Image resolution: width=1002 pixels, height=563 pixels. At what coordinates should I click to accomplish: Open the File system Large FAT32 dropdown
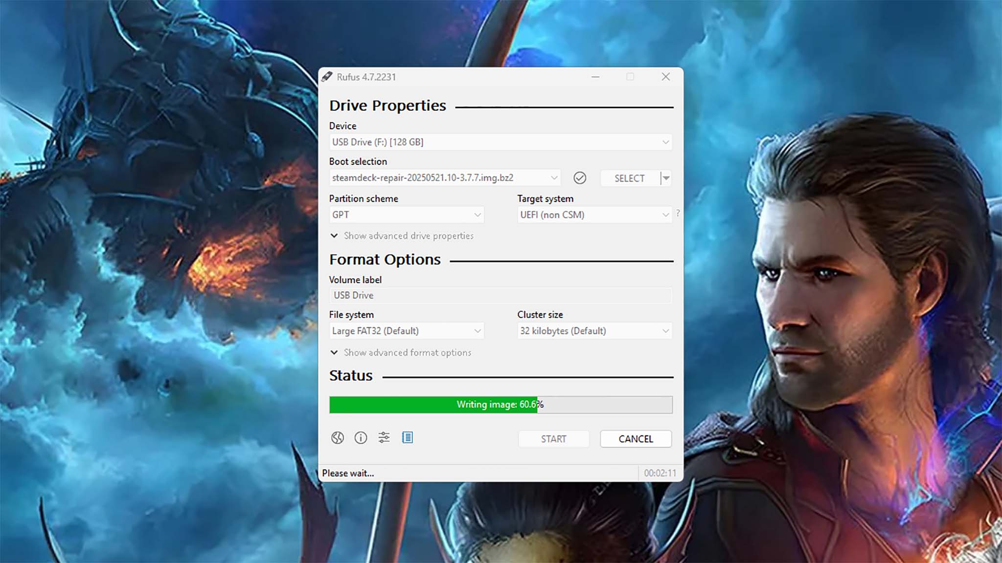(x=407, y=331)
